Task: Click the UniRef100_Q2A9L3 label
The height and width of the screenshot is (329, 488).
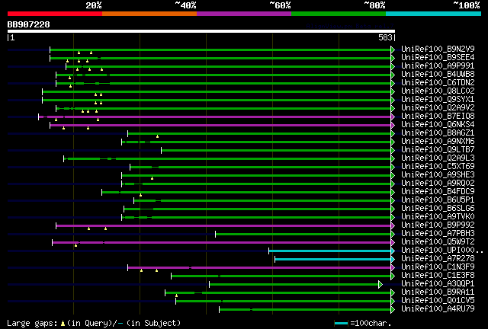Action: (438, 158)
